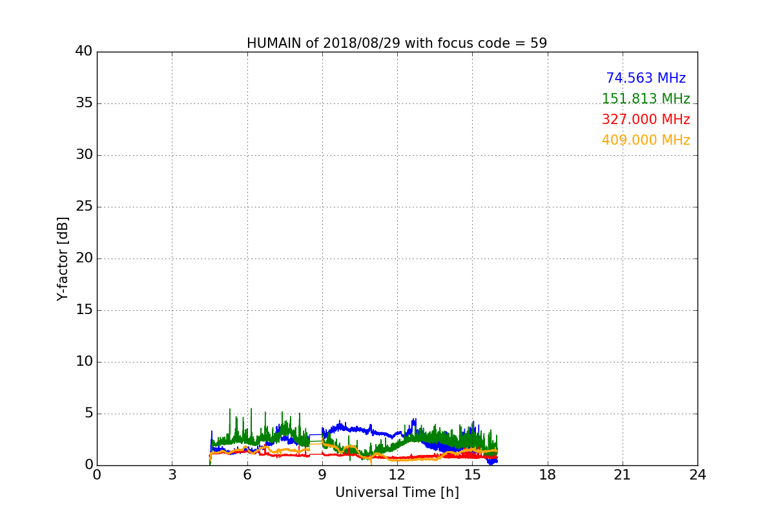The width and height of the screenshot is (775, 517).
Task: Select the blue '74.563 MHz' legend label
Action: [x=646, y=78]
